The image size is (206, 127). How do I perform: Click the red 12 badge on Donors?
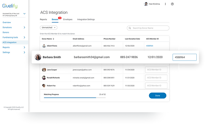click(60, 18)
